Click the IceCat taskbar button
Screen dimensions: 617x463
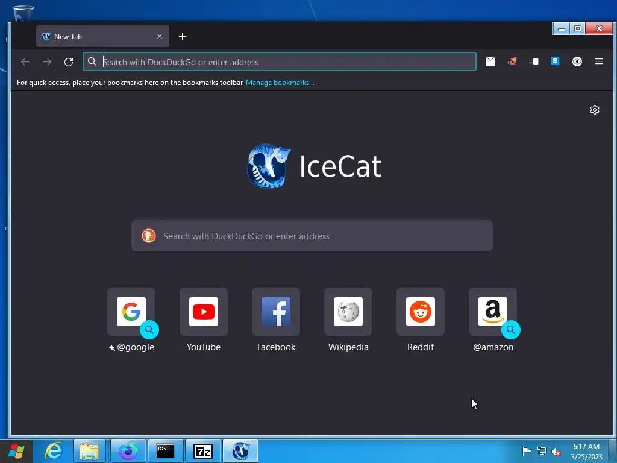coord(240,451)
